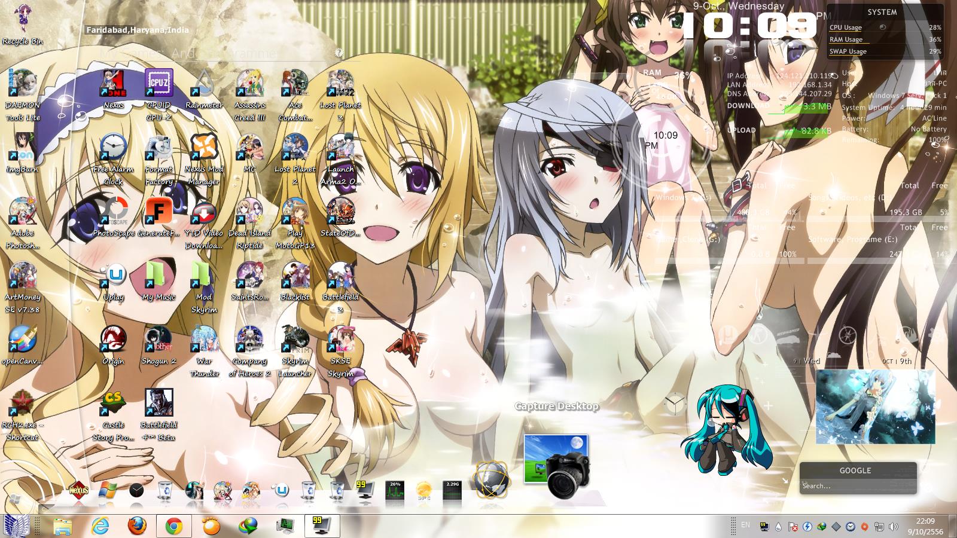Viewport: 957px width, 538px height.
Task: Launch DAEMON Tools Lite shortcut
Action: pyautogui.click(x=23, y=94)
